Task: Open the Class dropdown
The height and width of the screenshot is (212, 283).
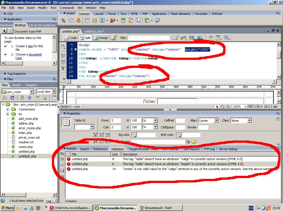Action: pos(250,120)
